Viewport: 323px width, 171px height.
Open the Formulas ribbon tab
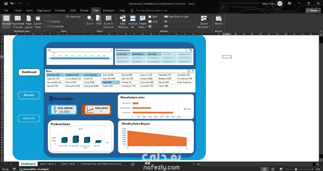pos(60,10)
